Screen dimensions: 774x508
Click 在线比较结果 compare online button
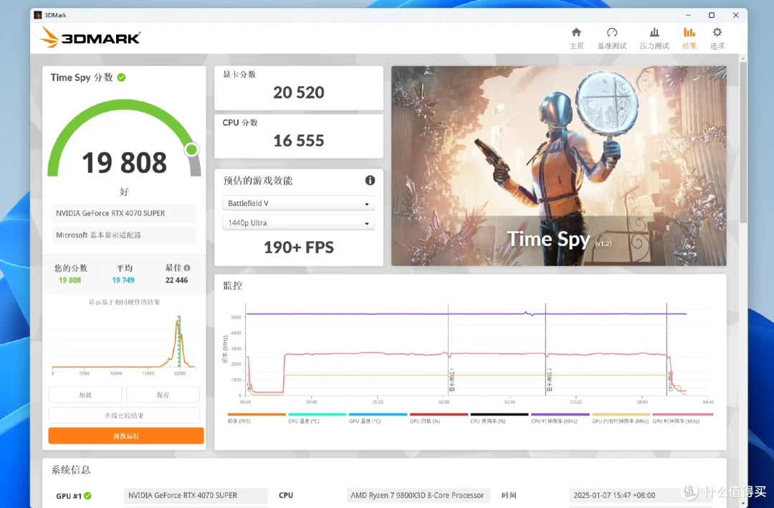coord(124,415)
